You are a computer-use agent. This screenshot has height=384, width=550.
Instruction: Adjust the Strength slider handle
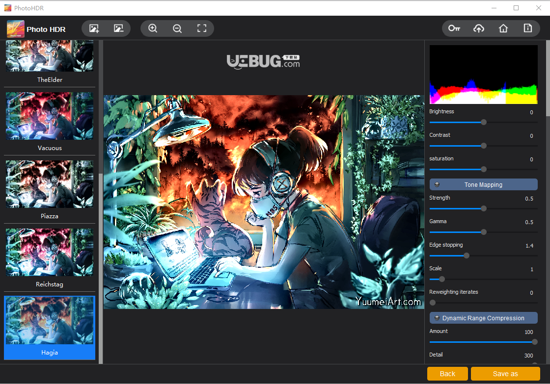point(483,208)
